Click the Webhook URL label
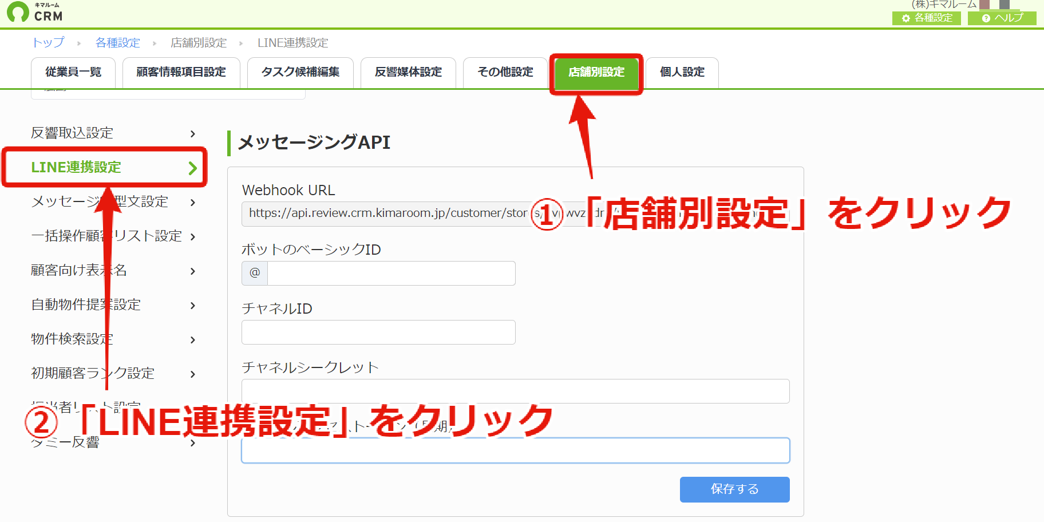This screenshot has width=1044, height=522. pos(288,190)
